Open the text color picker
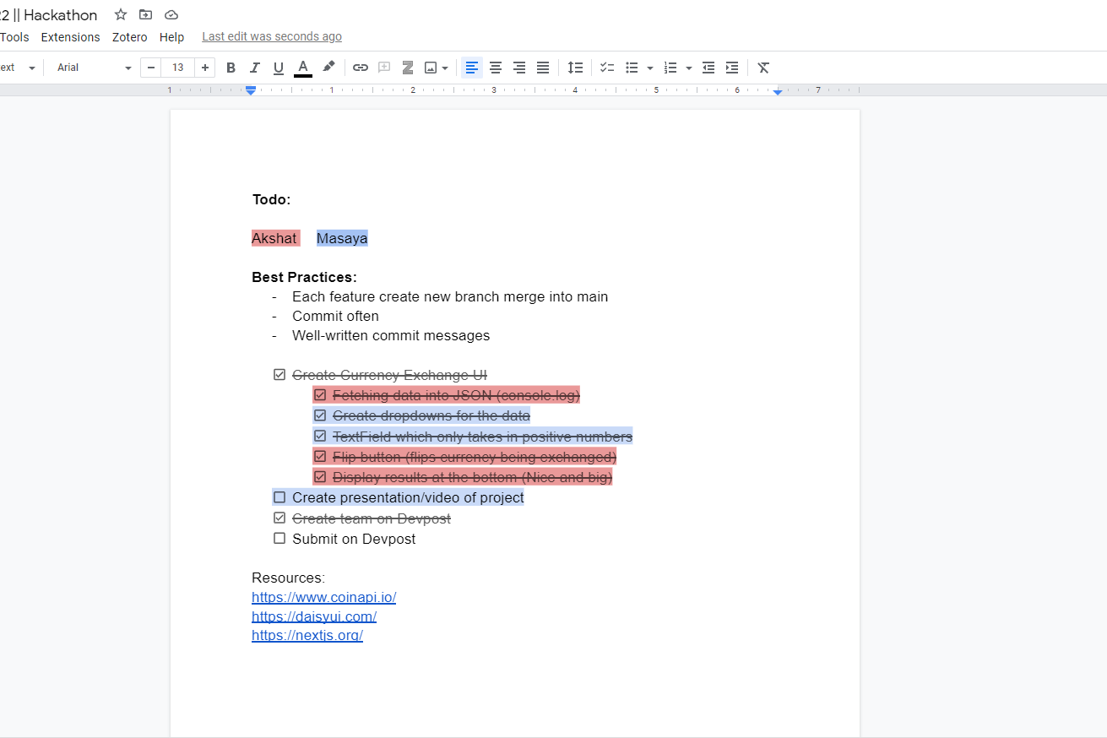The width and height of the screenshot is (1107, 738). point(303,68)
